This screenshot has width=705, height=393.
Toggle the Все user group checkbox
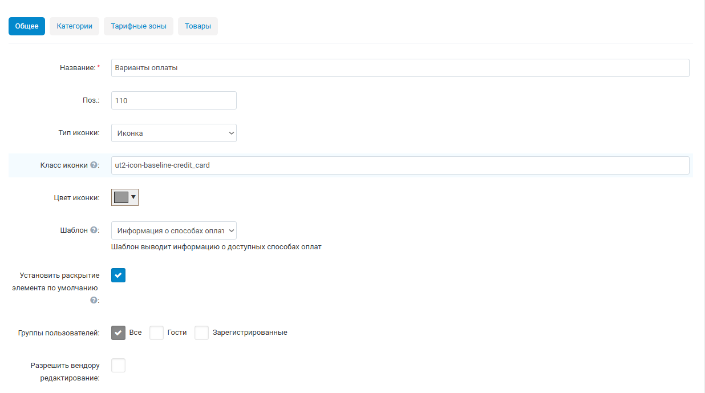tap(118, 333)
